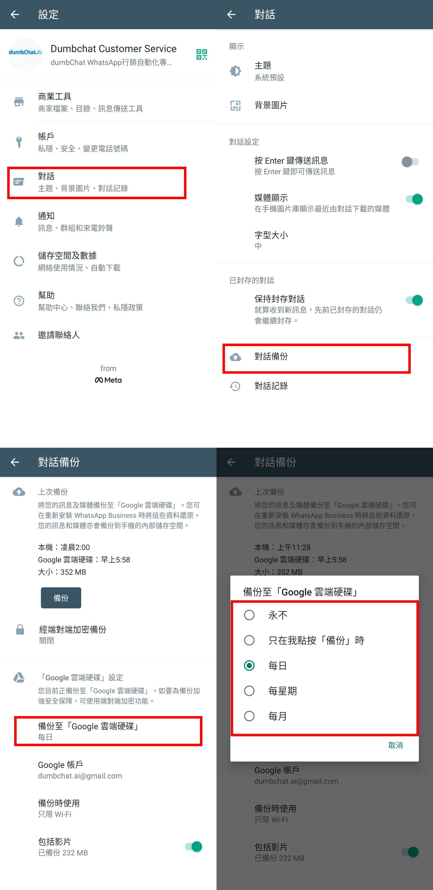Open 字型大小 size selector
The image size is (433, 890).
324,240
